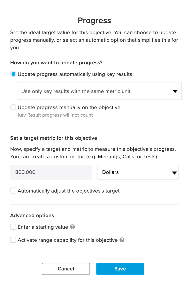190x283 pixels.
Task: Click the arrow beside Dollars
Action: point(174,173)
